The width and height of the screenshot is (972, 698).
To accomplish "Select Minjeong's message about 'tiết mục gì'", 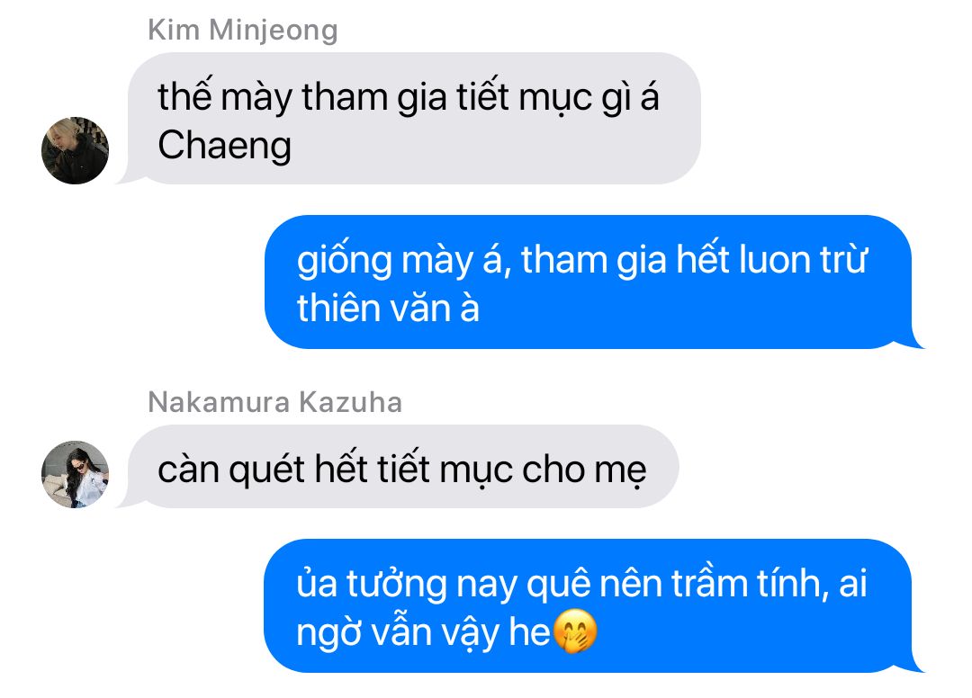I will pyautogui.click(x=414, y=119).
